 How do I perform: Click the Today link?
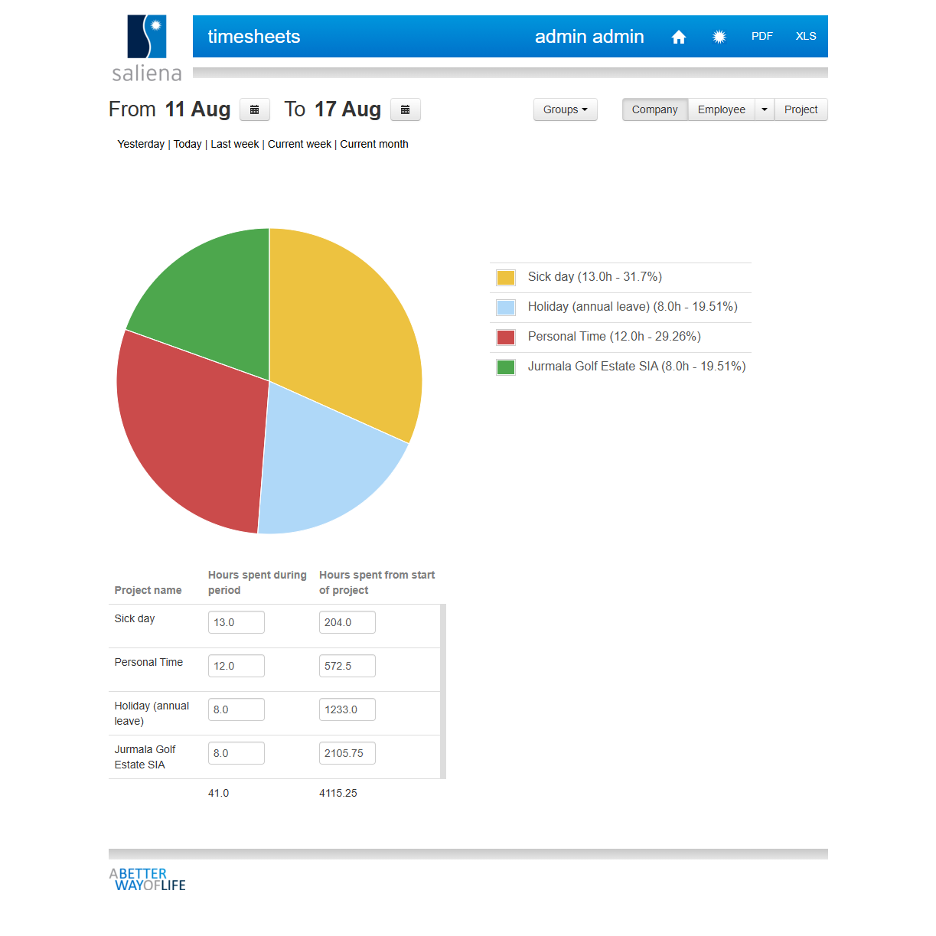[x=187, y=144]
